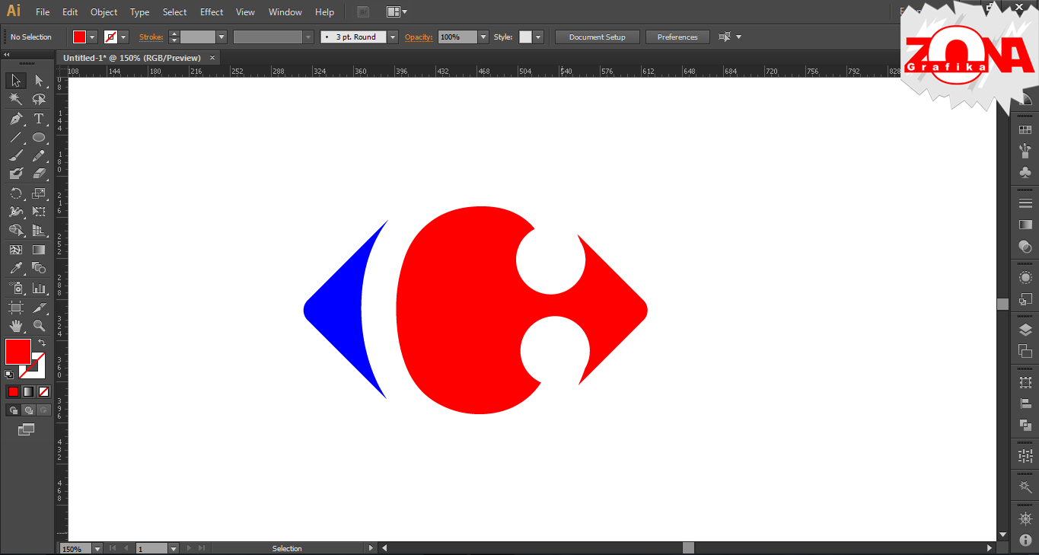Expand the stroke weight dropdown

(222, 37)
